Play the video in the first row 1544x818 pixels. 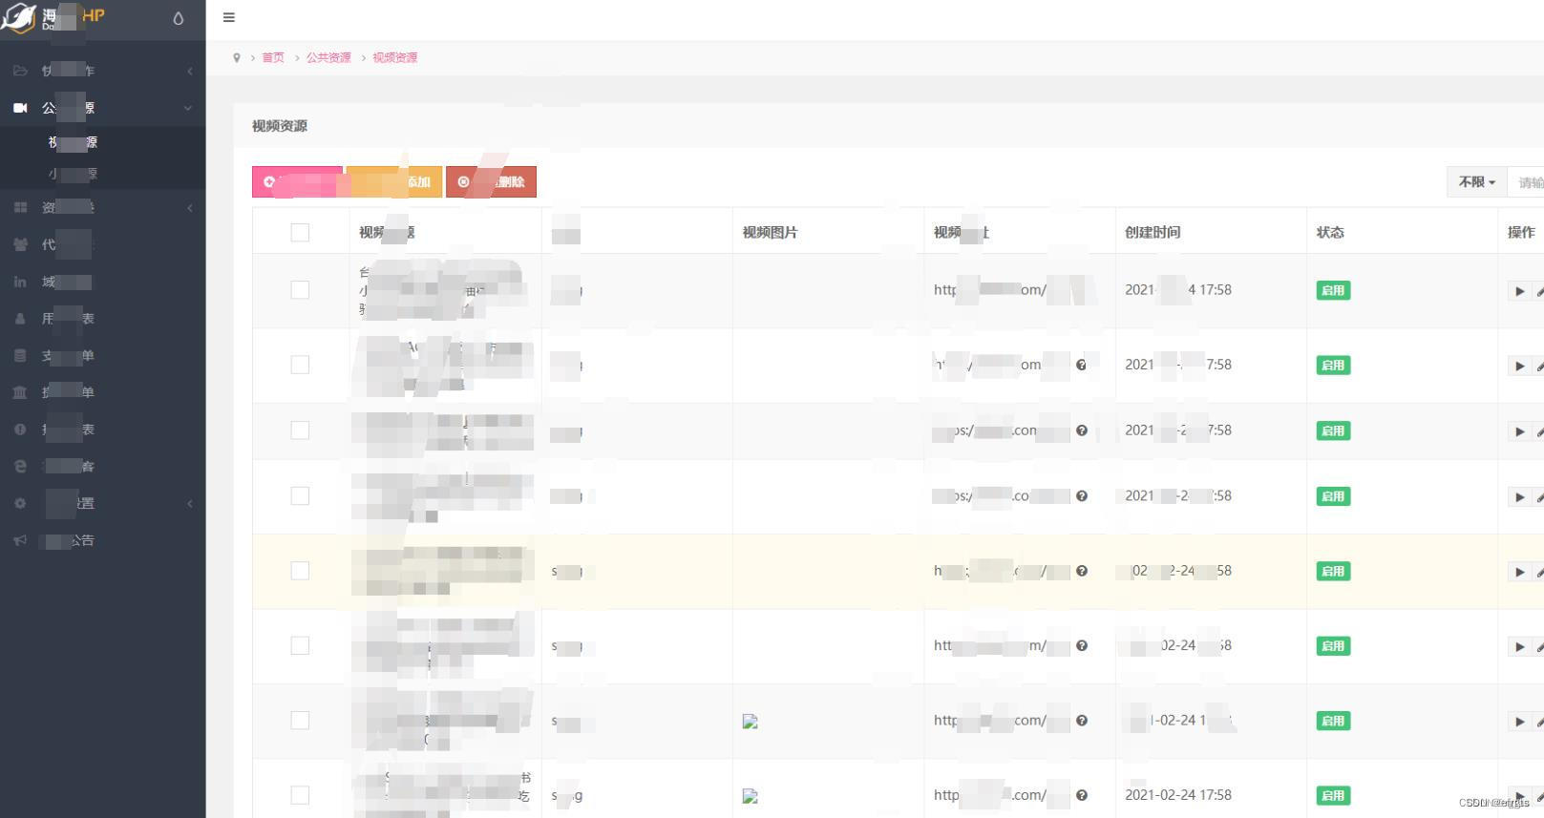pos(1519,291)
